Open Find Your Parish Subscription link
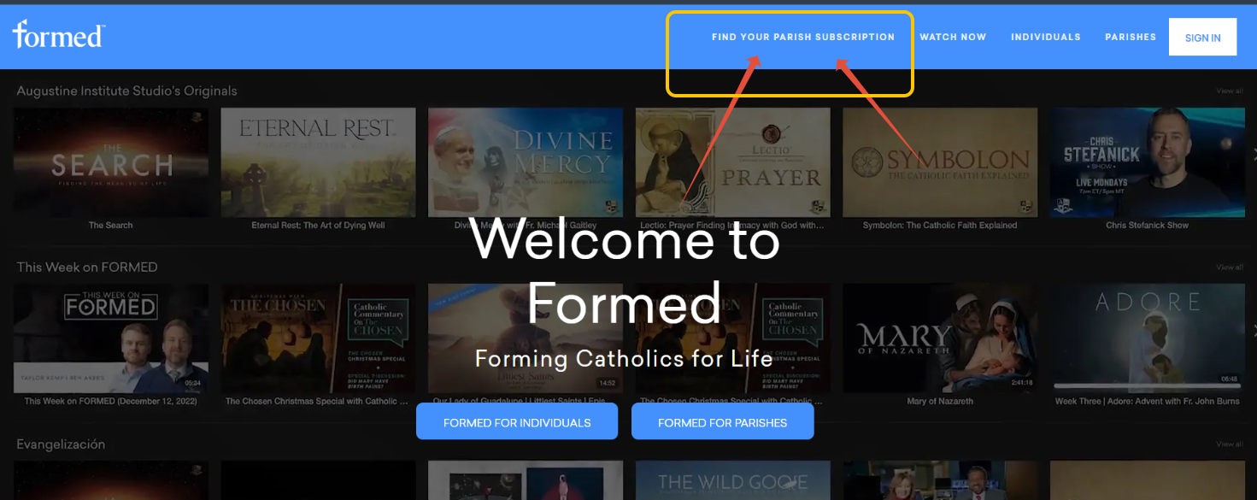1257x500 pixels. [x=803, y=38]
